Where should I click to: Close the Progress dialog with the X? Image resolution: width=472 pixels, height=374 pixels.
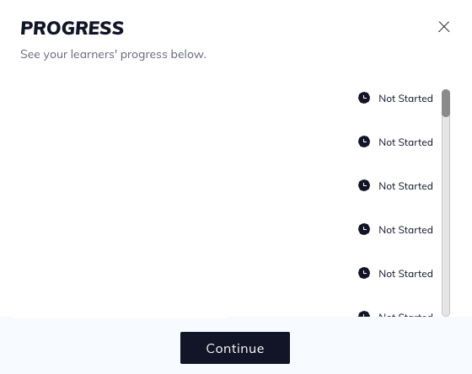[x=443, y=27]
